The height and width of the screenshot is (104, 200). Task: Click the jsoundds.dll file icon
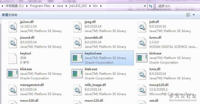click(77, 43)
